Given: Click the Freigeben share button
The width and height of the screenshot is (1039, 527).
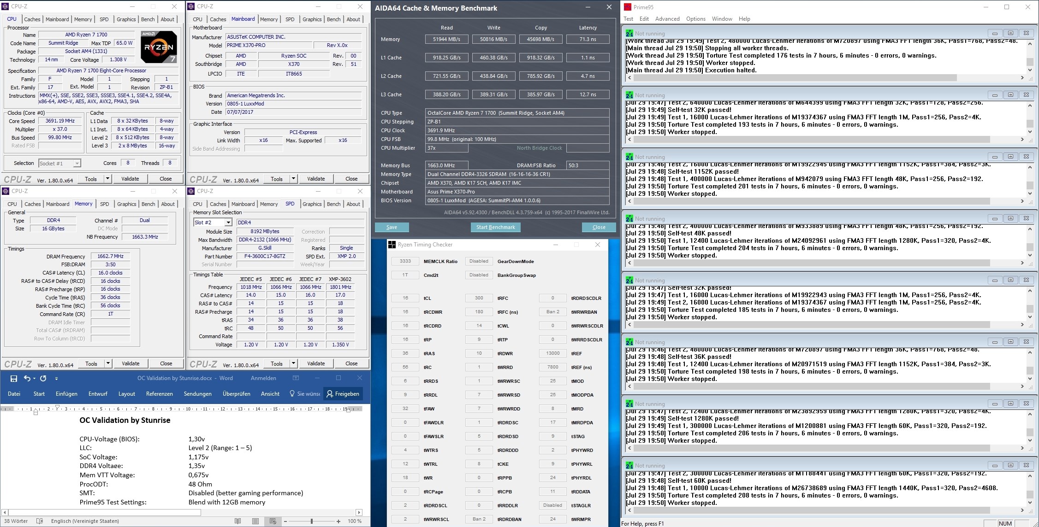Looking at the screenshot, I should point(343,394).
